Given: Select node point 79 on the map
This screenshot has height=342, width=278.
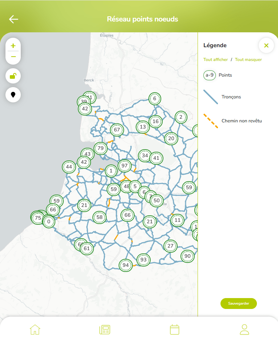Looking at the screenshot, I should coord(100,148).
